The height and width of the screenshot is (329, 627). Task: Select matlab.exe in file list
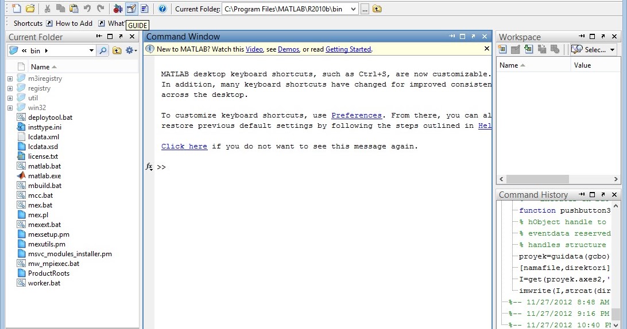44,176
